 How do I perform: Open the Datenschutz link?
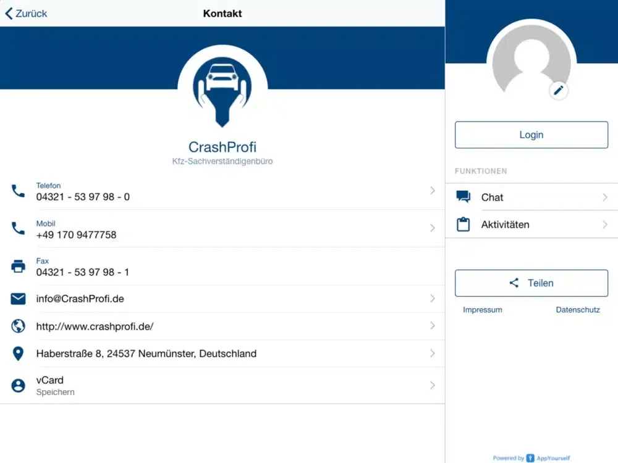(x=578, y=310)
